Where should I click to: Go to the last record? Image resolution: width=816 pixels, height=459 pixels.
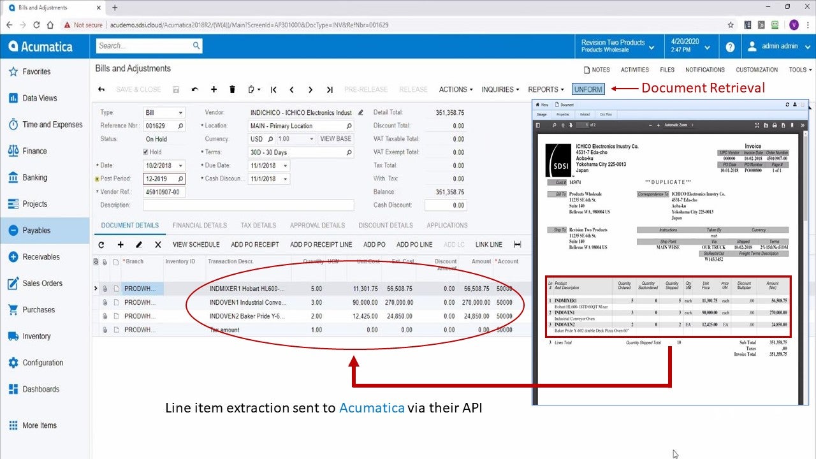(x=330, y=90)
